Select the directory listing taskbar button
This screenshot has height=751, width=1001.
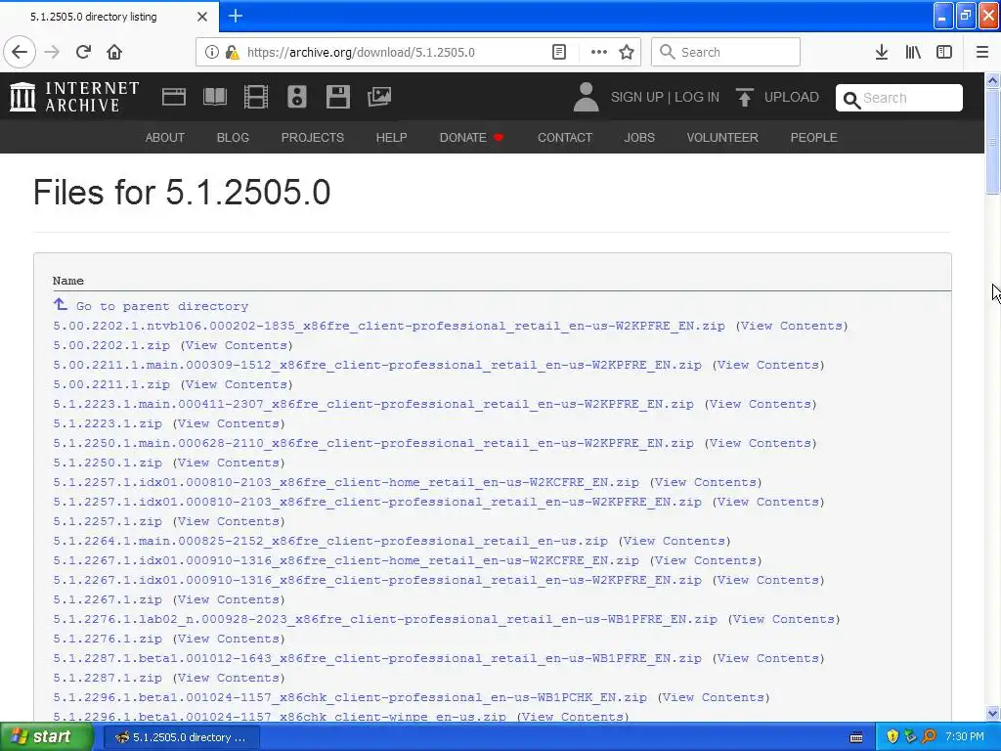181,737
